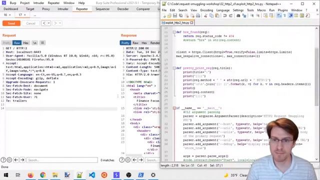Open the Notepad++ File menu
The height and width of the screenshot is (180, 320).
[x=164, y=10]
